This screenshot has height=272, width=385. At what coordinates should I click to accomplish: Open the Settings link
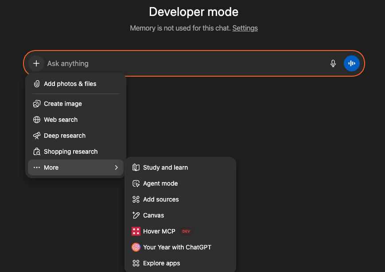click(x=245, y=28)
